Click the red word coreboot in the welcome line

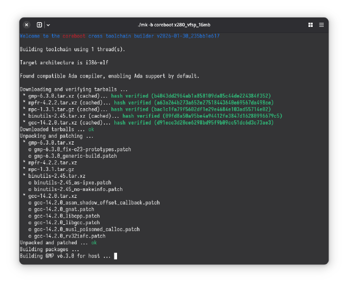click(74, 36)
